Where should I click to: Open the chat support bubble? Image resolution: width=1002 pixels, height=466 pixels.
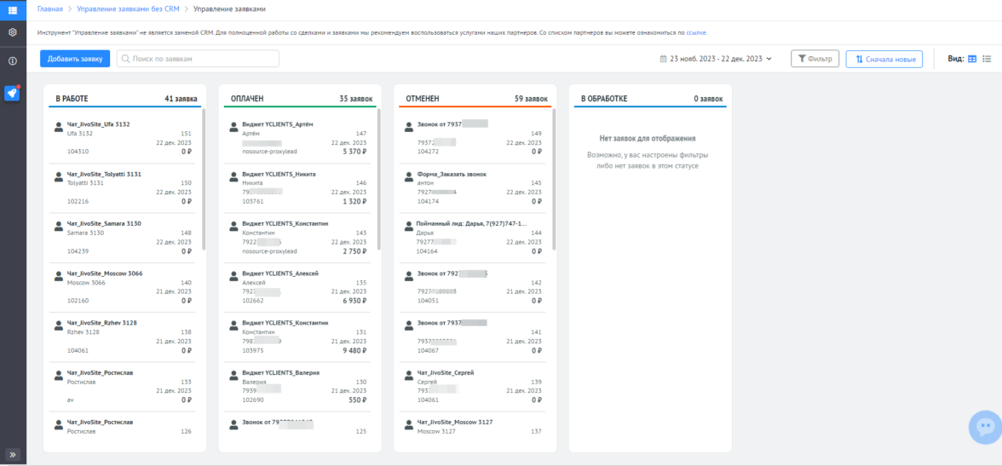[x=986, y=427]
